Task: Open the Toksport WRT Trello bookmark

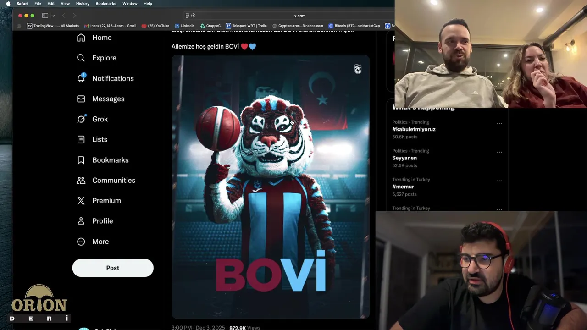Action: tap(246, 26)
